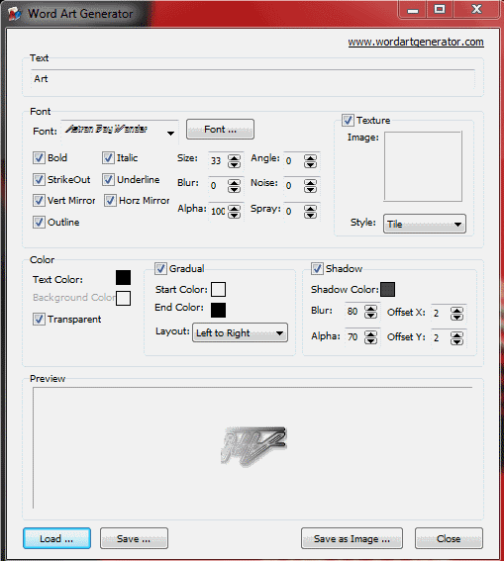
Task: Decrease the Angle value
Action: pyautogui.click(x=310, y=165)
